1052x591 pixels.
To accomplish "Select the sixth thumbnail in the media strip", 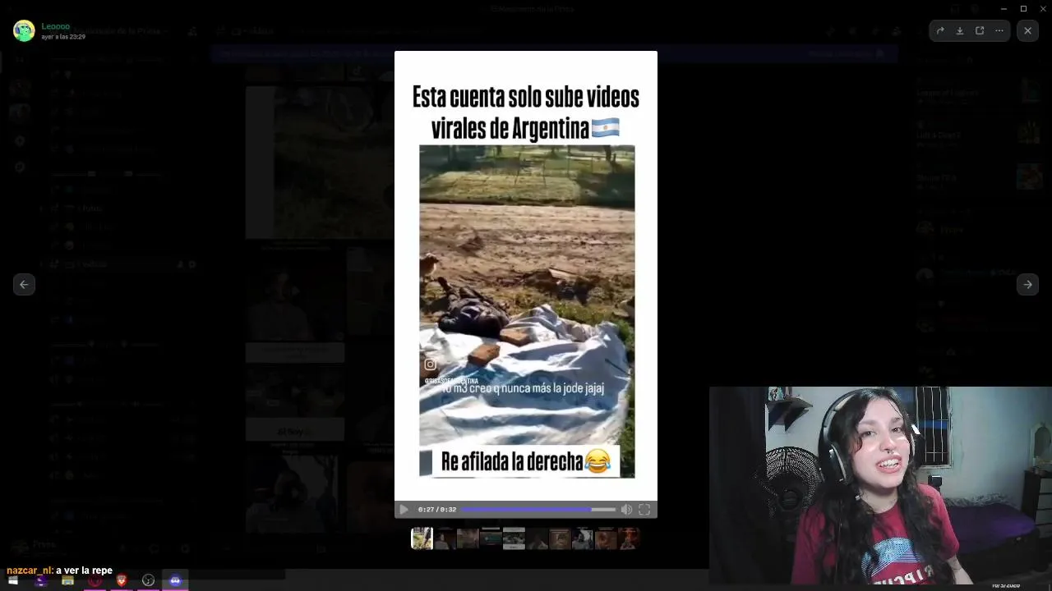I will click(537, 538).
